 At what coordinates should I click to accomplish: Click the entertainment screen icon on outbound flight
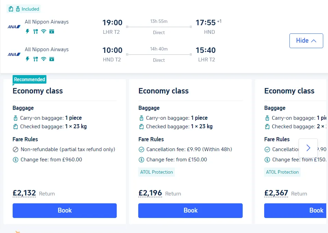[x=52, y=31]
